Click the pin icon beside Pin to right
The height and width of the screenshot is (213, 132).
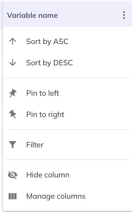click(x=13, y=114)
